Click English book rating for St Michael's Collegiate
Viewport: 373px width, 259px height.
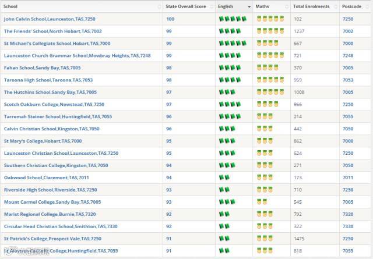tap(233, 43)
